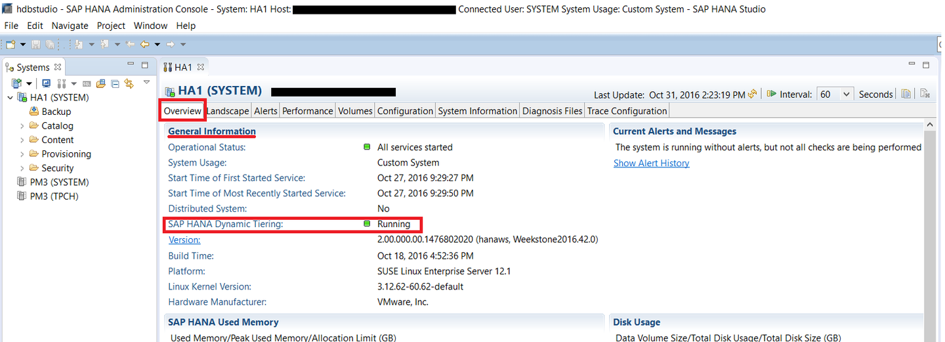Select HA1 (SYSTEM) in Systems tree
This screenshot has width=945, height=342.
coord(59,97)
